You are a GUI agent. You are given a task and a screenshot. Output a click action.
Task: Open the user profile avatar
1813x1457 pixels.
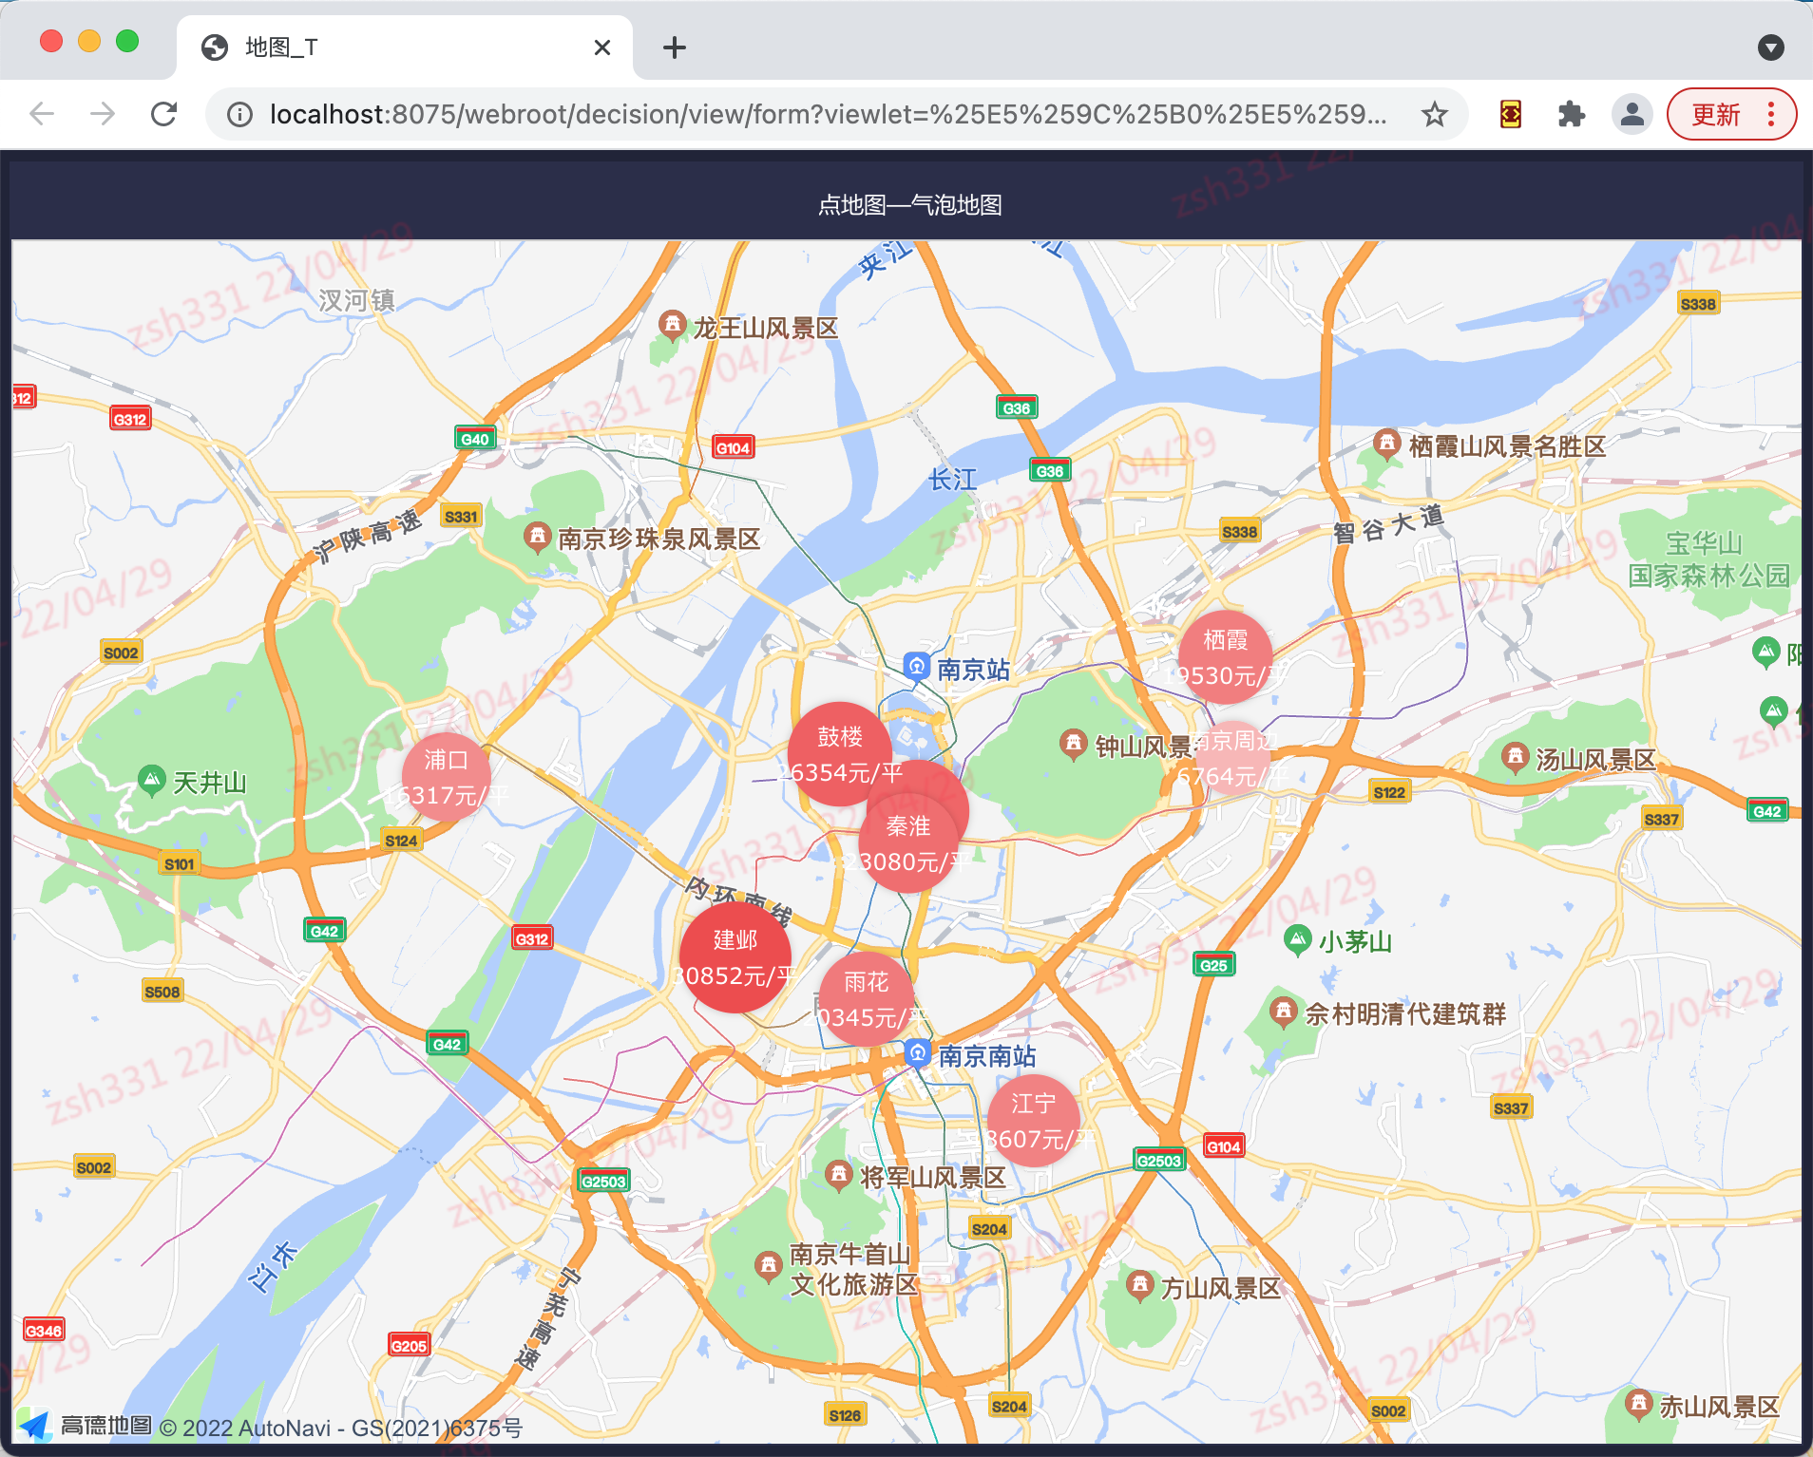pyautogui.click(x=1632, y=115)
